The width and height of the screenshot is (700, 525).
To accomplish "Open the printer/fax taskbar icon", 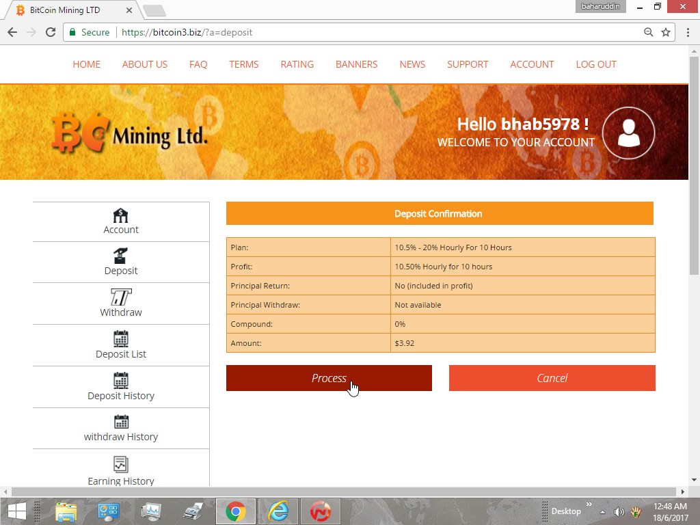I will (193, 511).
